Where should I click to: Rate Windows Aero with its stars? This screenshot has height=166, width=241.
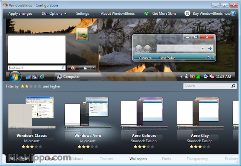pyautogui.click(x=88, y=147)
